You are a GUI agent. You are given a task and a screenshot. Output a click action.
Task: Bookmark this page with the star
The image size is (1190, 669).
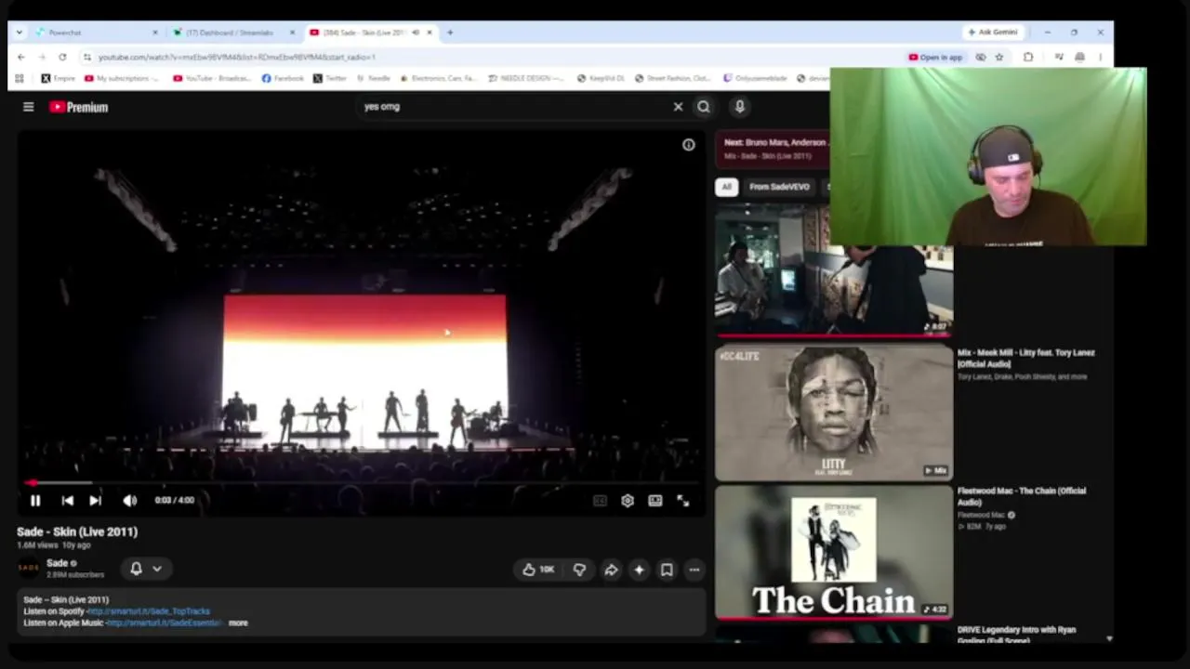pyautogui.click(x=999, y=57)
